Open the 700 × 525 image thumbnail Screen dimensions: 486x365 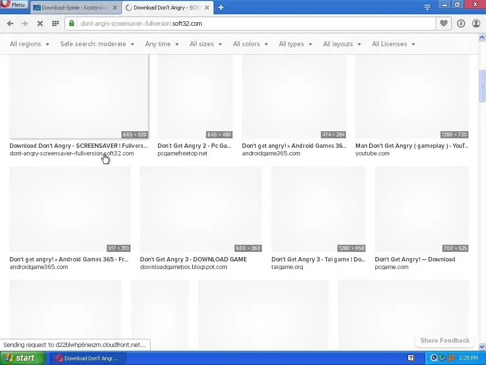(422, 209)
